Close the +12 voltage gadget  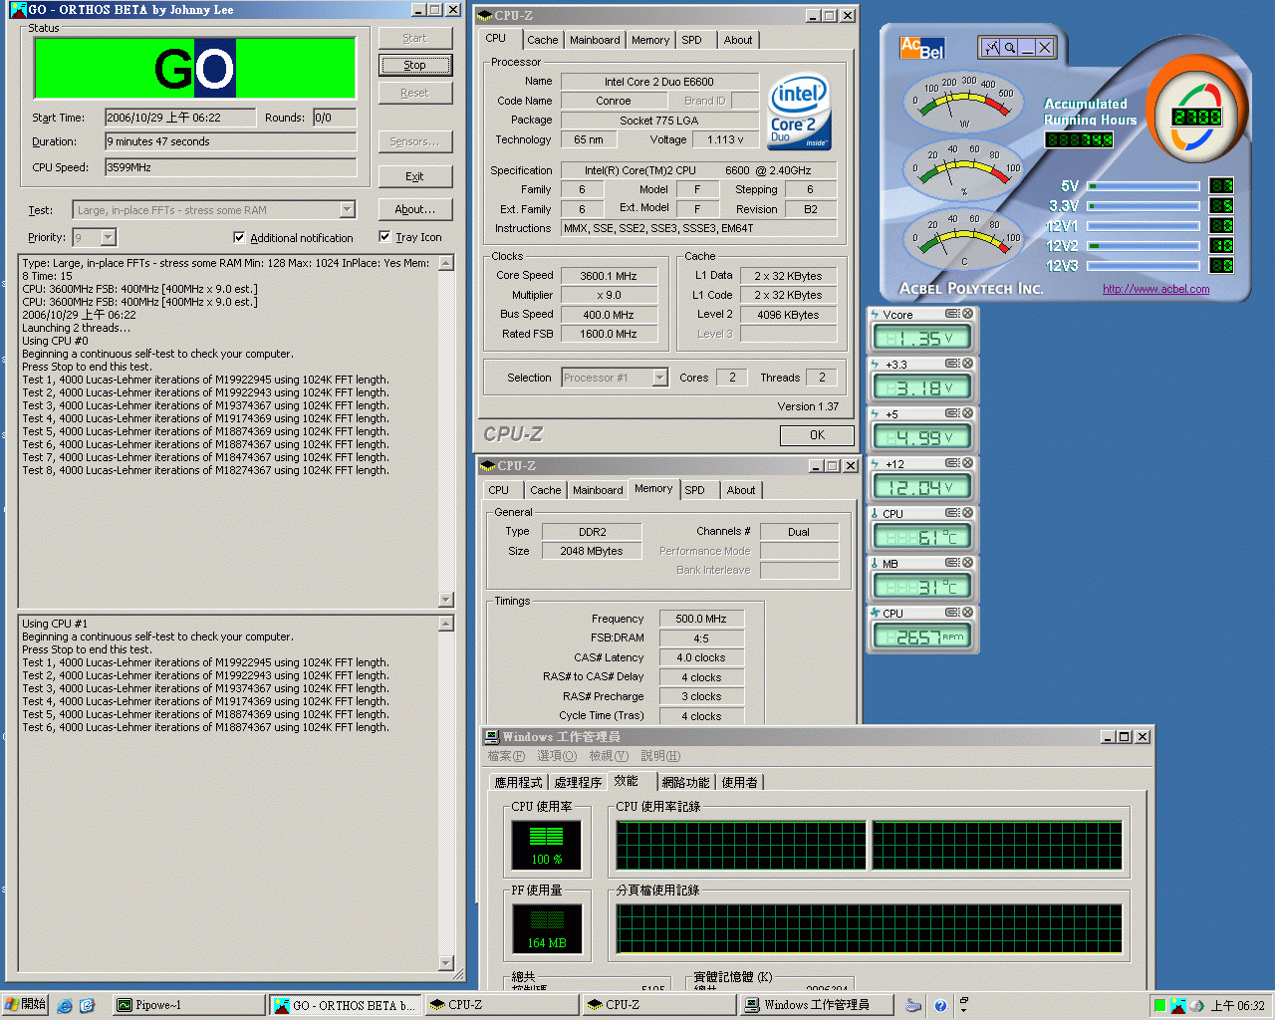pos(967,463)
